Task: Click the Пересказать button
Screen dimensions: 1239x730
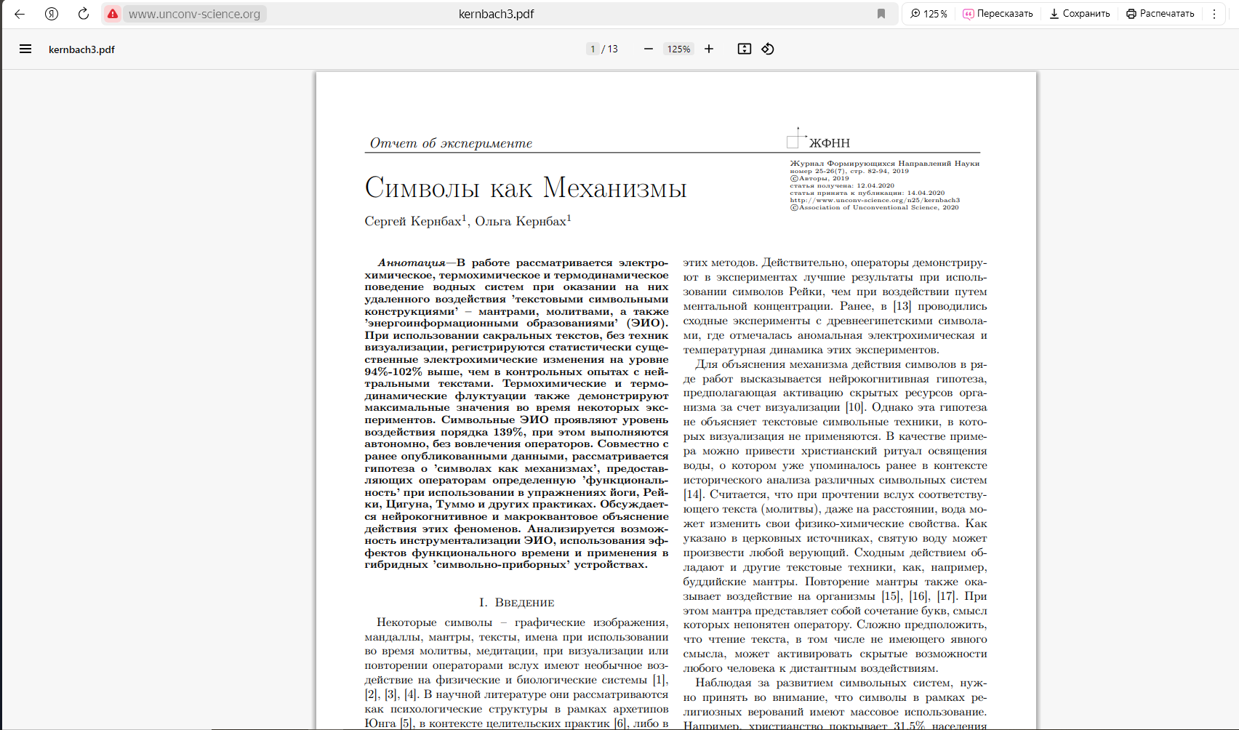Action: pyautogui.click(x=998, y=14)
